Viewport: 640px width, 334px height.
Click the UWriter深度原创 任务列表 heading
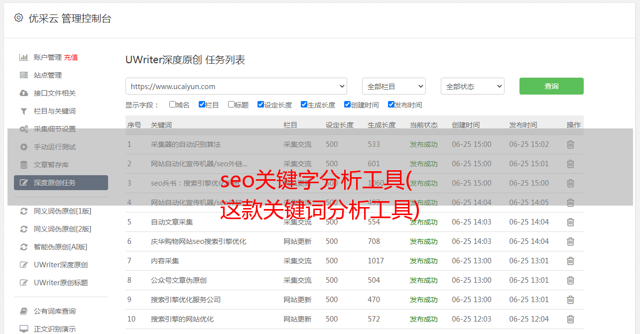(x=185, y=60)
